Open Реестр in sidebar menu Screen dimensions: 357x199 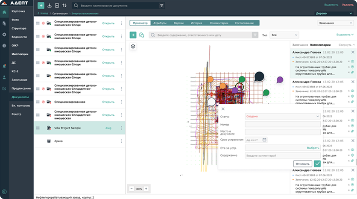point(16,114)
